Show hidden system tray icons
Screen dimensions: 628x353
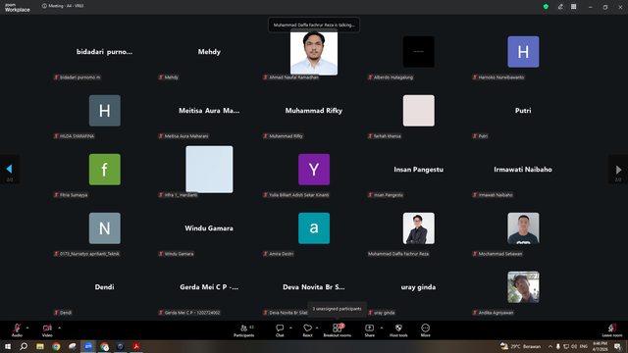point(549,346)
